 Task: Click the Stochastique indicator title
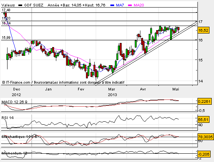(19, 137)
